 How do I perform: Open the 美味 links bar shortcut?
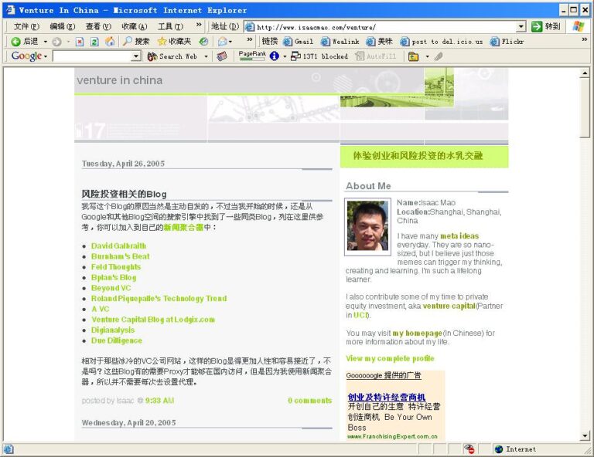tap(379, 42)
